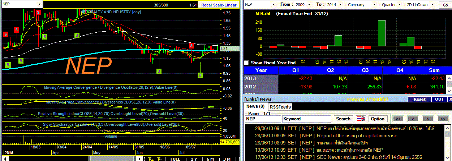
Task: Click the F- font decrease icon
Action: [x=159, y=159]
